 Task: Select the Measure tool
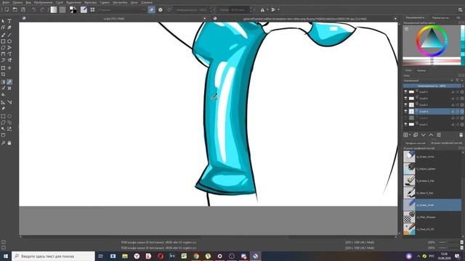[9, 102]
